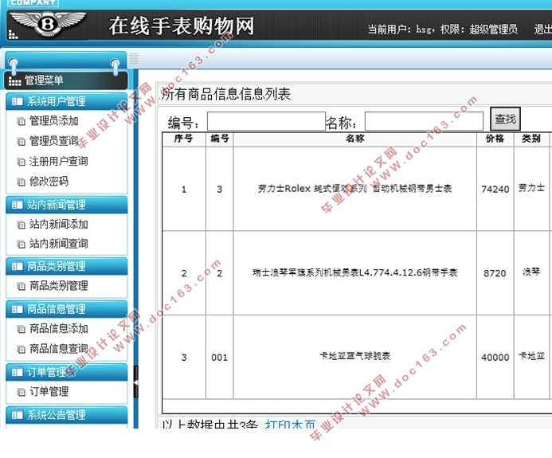Image resolution: width=552 pixels, height=458 pixels.
Task: Collapse the 订单管理 menu section header
Action: pos(67,372)
